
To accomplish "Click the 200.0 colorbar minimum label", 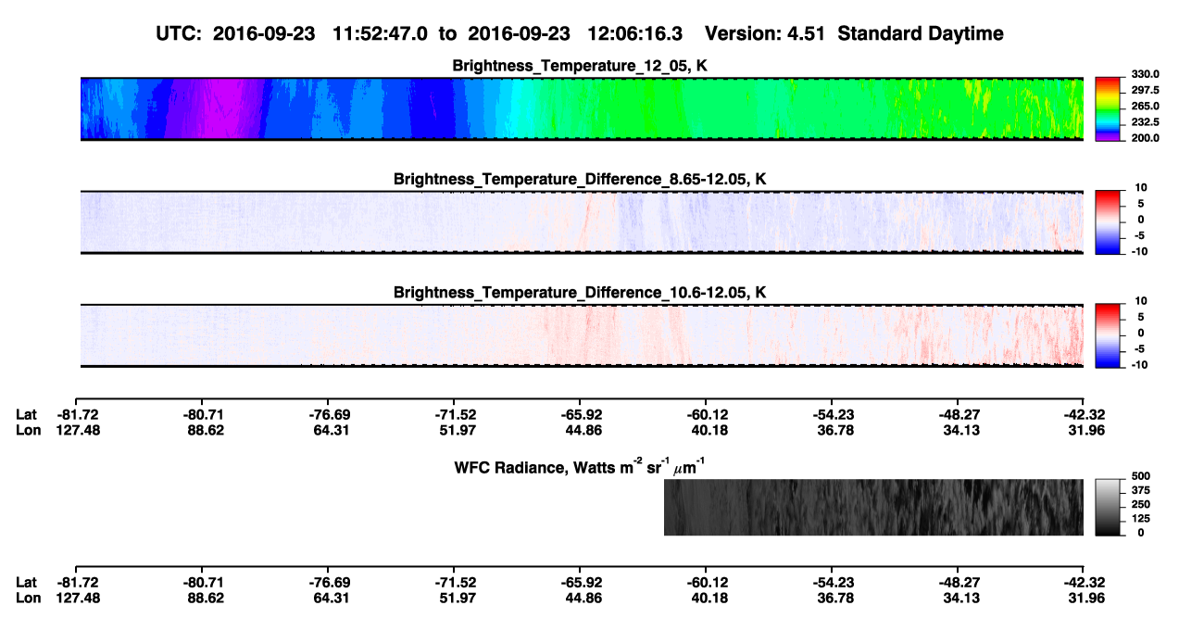I will (x=1145, y=137).
